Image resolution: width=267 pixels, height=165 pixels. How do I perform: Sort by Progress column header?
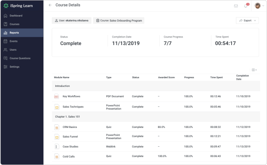(189, 77)
